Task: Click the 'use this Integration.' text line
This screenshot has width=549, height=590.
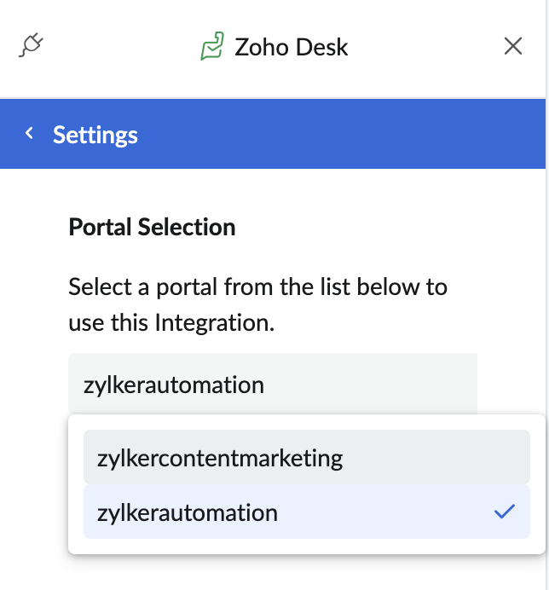Action: 171,323
